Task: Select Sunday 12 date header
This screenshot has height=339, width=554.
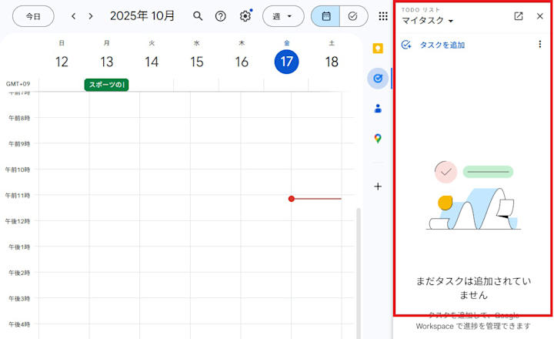Action: tap(62, 62)
